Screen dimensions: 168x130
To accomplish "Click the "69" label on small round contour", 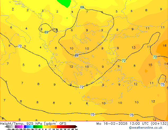I will 46,32.
